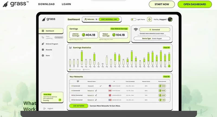Open notifications bell icon
This screenshot has width=217, height=117.
click(149, 19)
